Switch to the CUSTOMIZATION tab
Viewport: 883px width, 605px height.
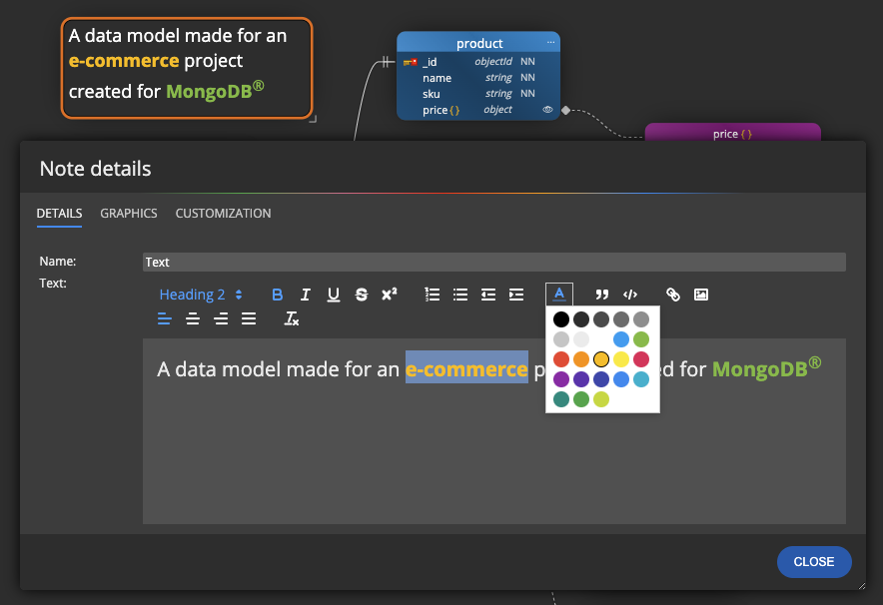tap(223, 213)
